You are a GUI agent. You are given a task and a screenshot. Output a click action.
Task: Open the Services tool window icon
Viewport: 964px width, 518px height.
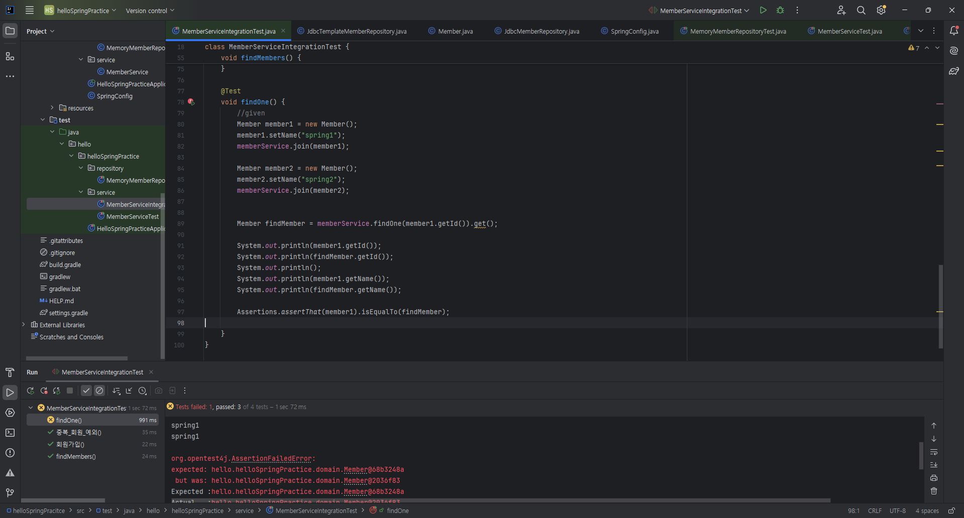[x=10, y=413]
